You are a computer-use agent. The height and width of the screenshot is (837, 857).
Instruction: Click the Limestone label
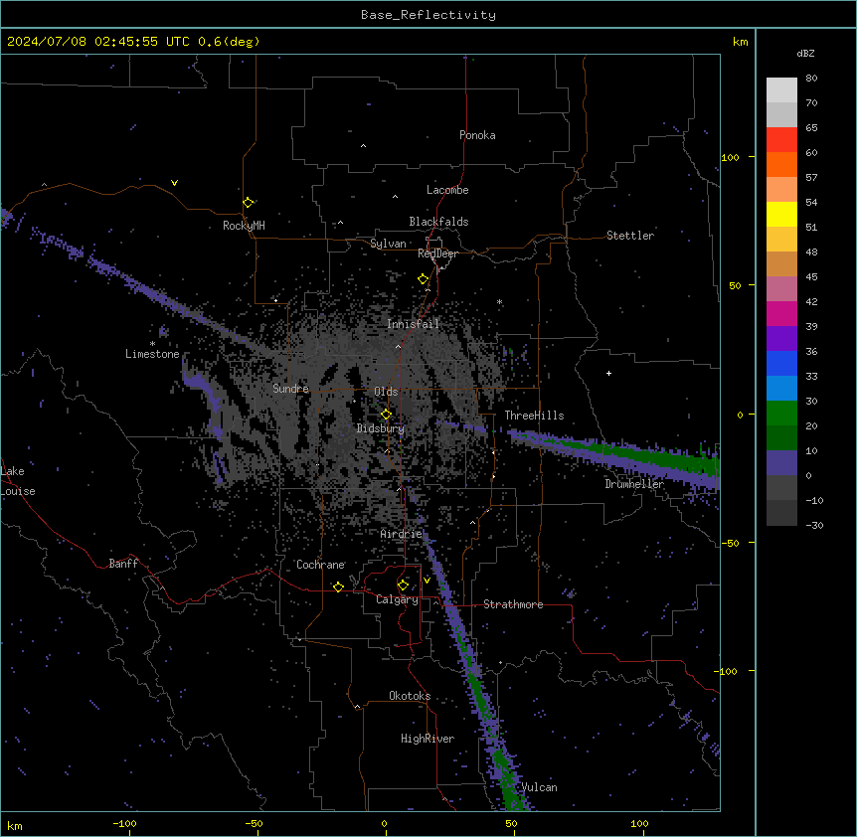tap(152, 354)
